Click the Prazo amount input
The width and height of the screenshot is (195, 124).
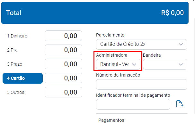pos(63,64)
